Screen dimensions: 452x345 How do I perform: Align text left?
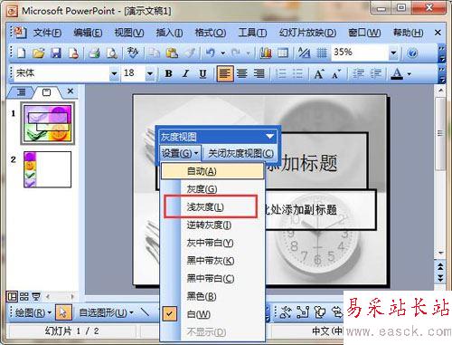pos(225,73)
